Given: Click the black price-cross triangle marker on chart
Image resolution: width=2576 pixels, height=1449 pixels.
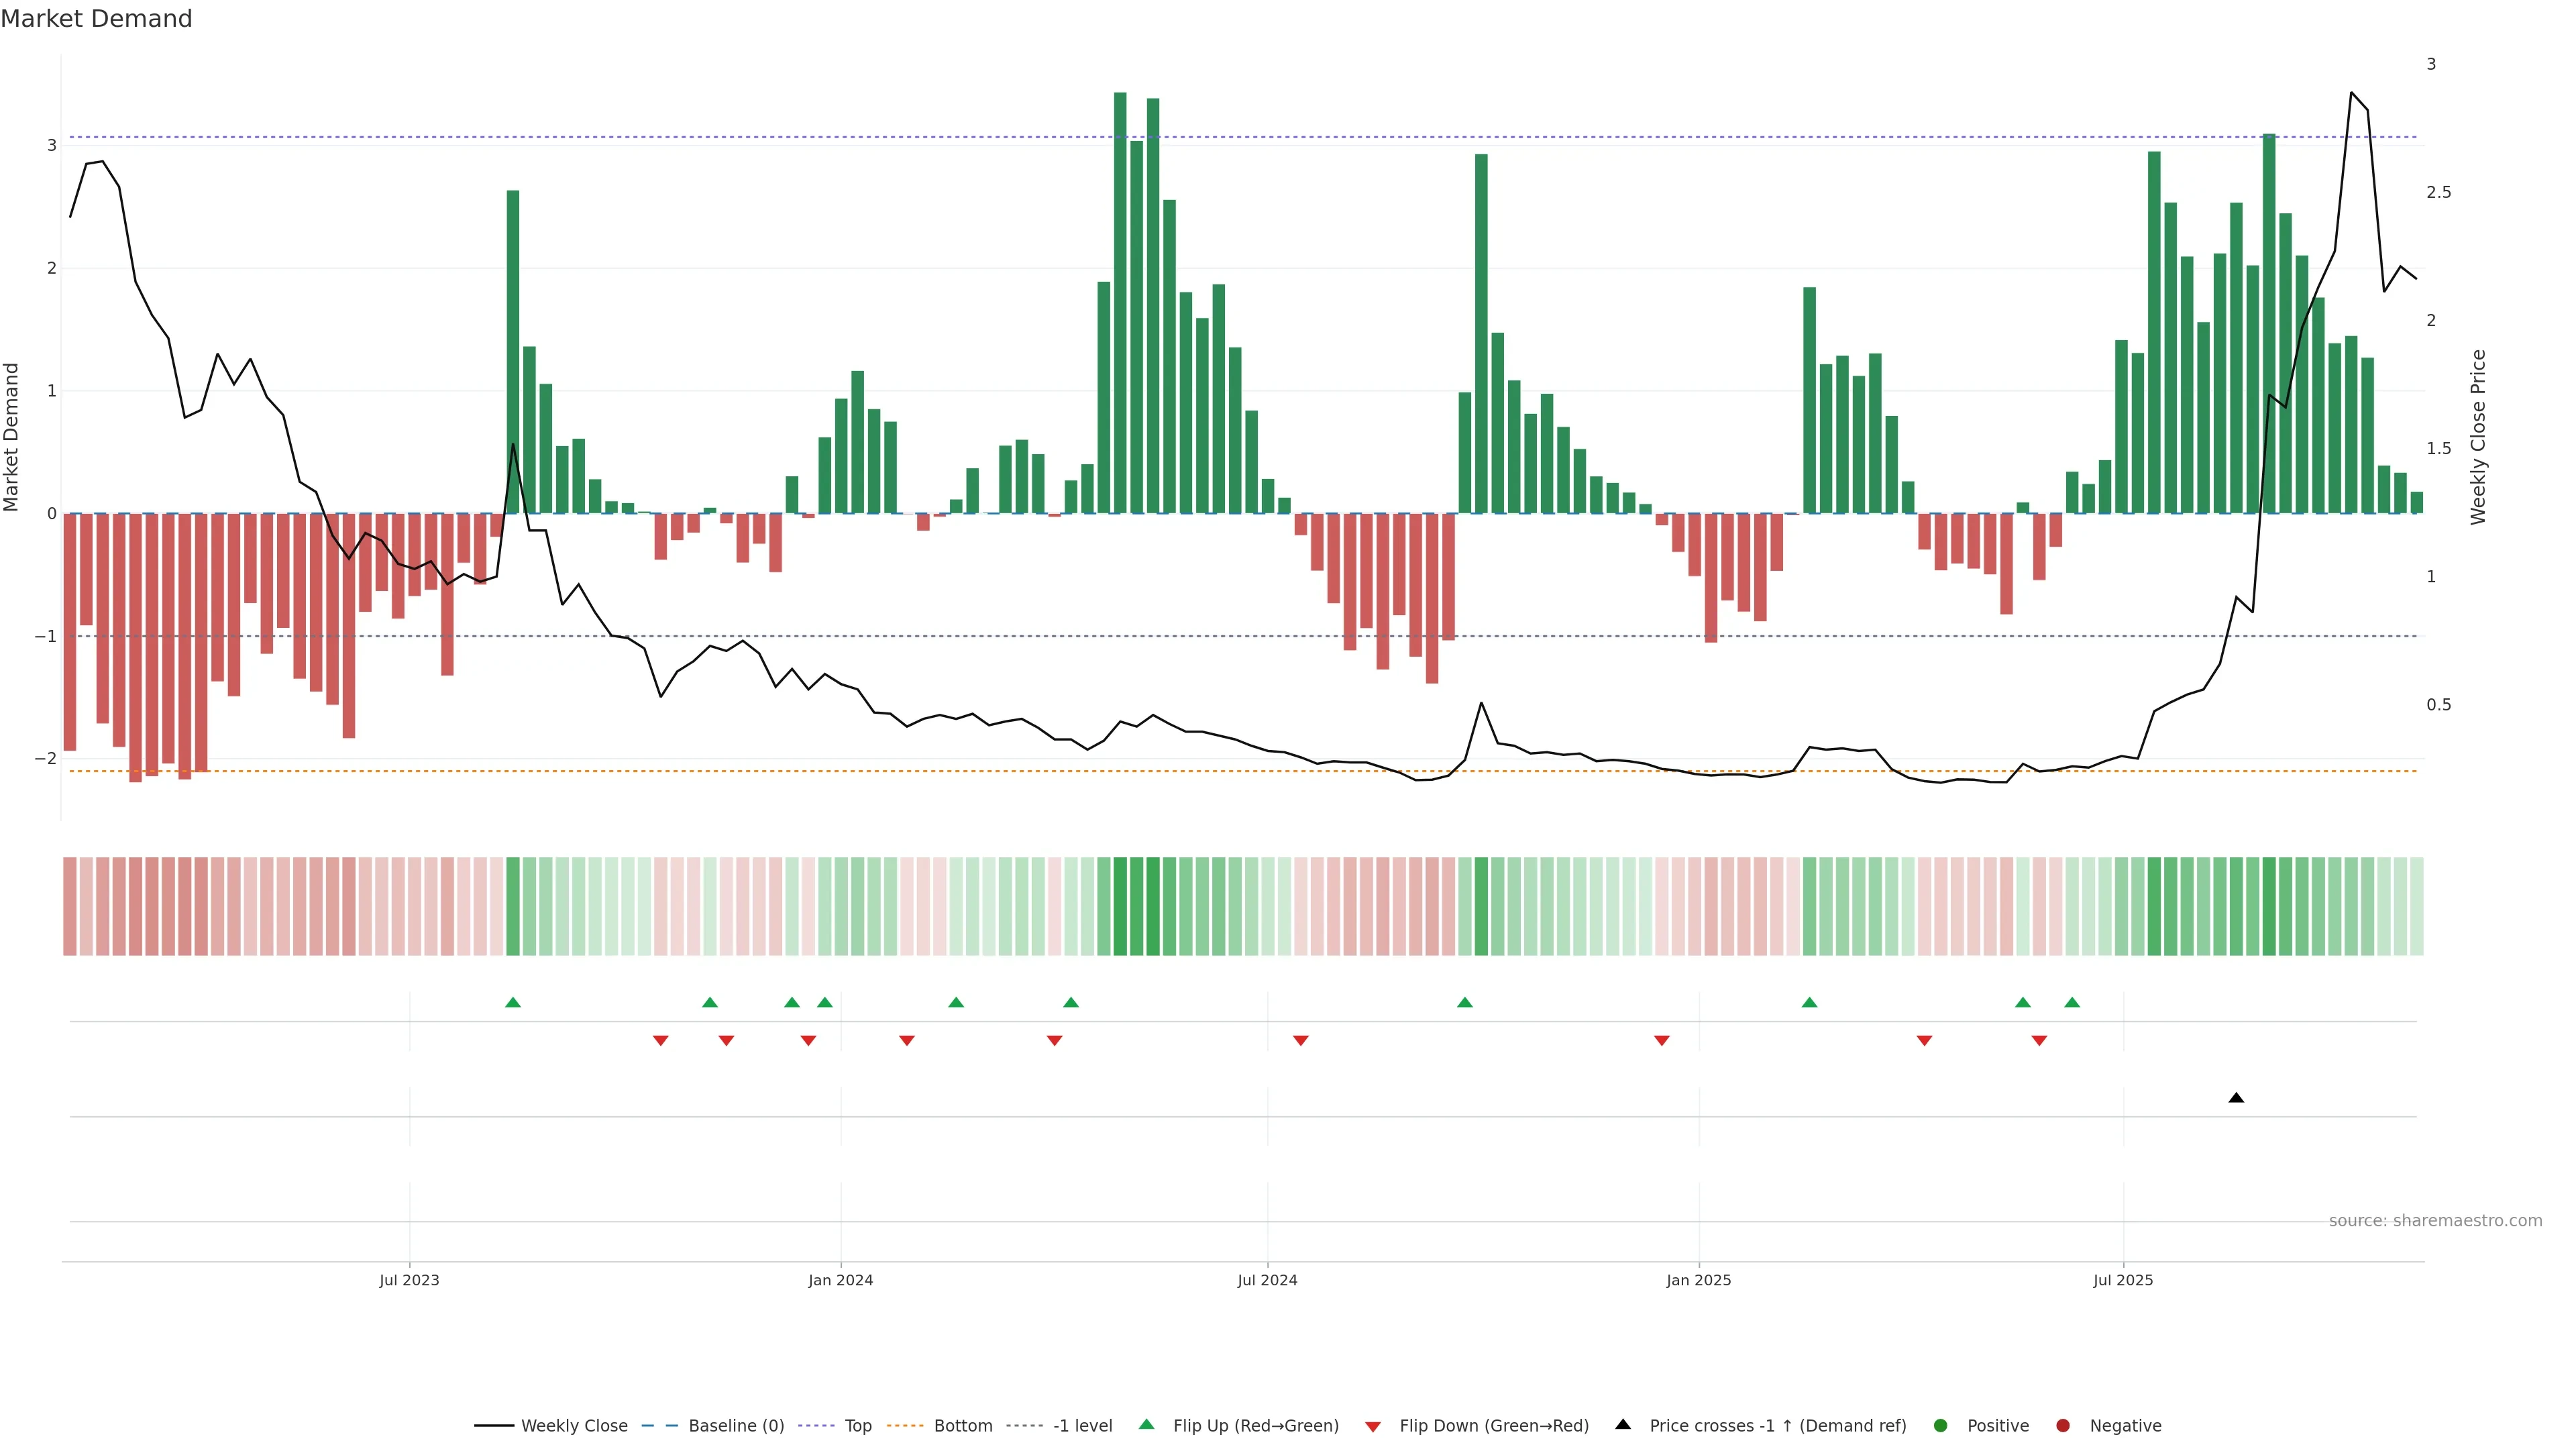Looking at the screenshot, I should [2236, 1098].
